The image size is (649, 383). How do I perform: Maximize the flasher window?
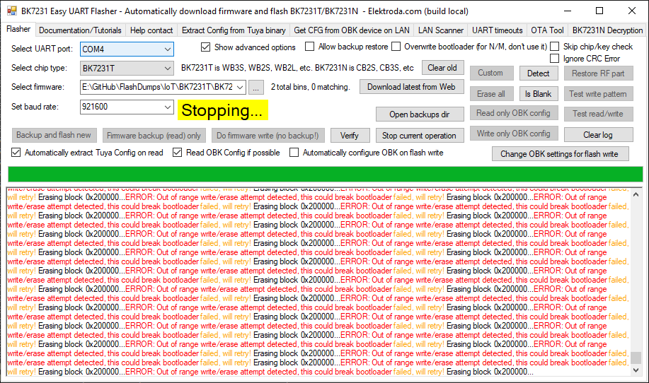click(599, 11)
